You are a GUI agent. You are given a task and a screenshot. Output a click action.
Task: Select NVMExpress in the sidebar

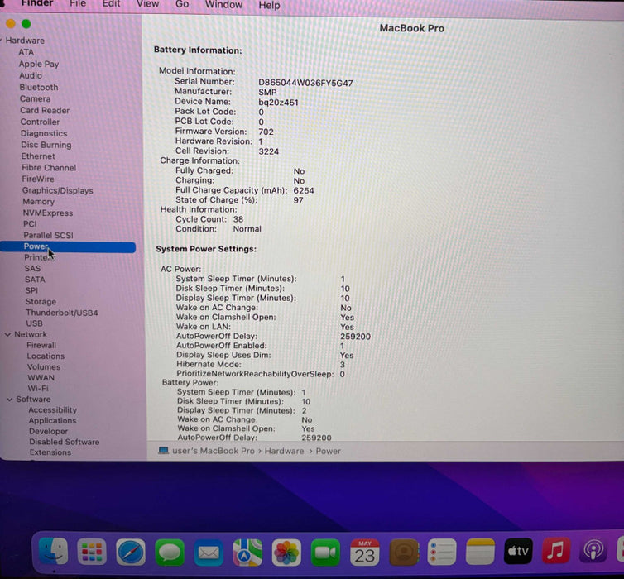pos(48,213)
